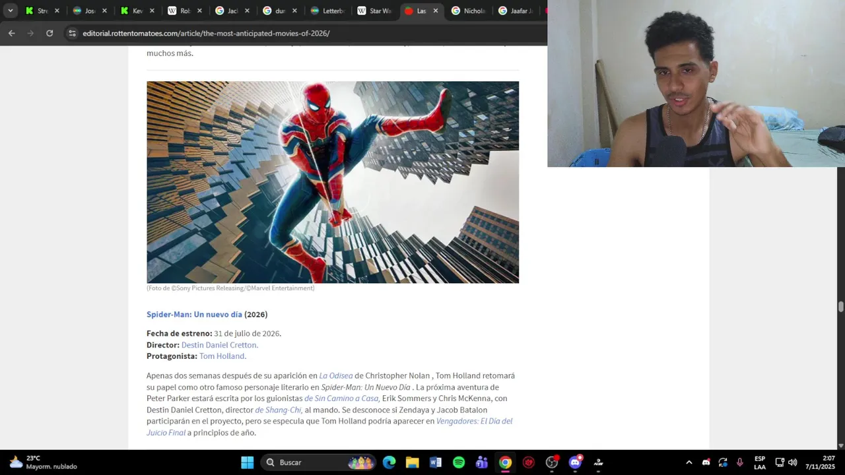Click scrollbar down arrow at page bottom
The width and height of the screenshot is (845, 475).
pos(840,446)
